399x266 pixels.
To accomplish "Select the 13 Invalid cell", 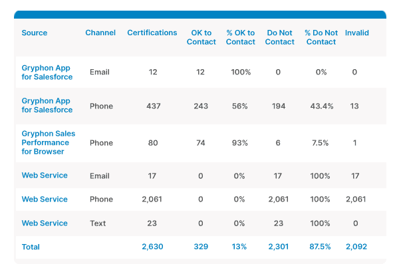I will point(354,106).
